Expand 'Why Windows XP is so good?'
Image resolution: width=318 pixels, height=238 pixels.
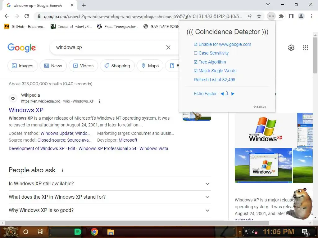point(110,210)
